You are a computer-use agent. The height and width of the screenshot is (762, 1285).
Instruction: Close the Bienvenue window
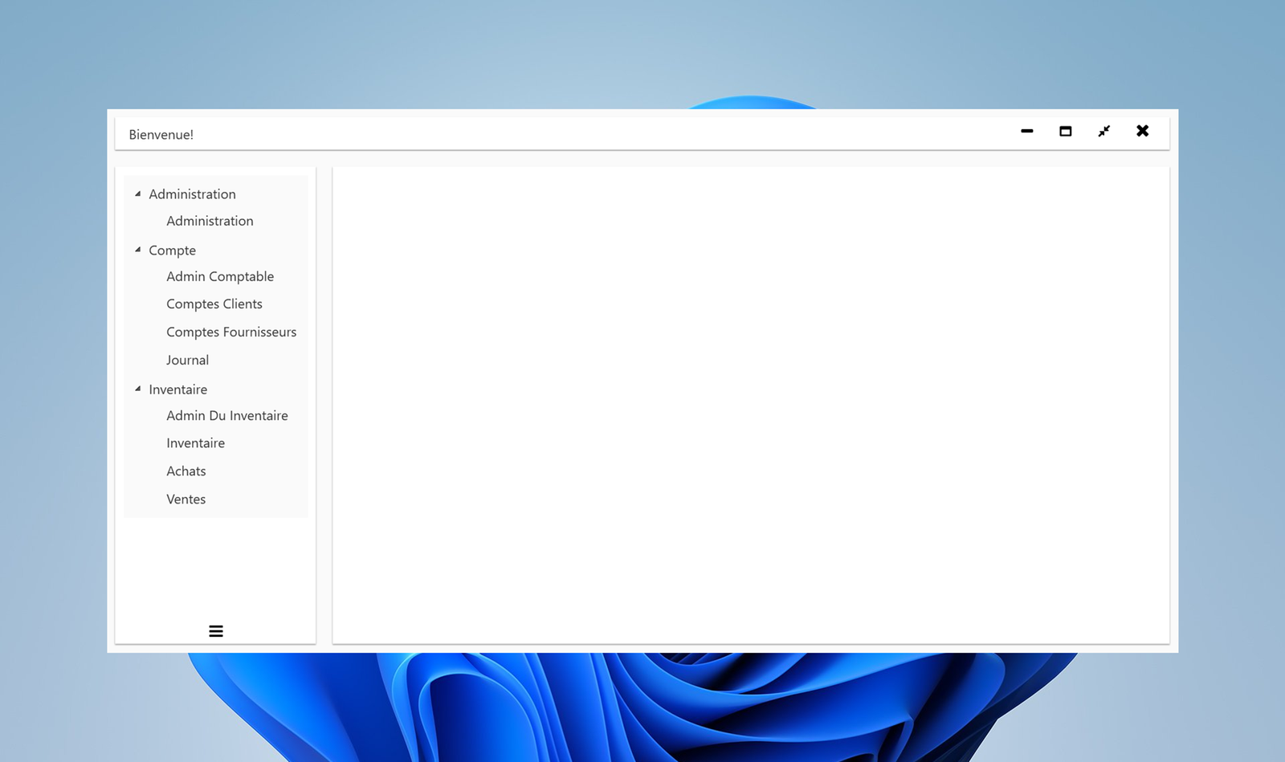pos(1143,132)
